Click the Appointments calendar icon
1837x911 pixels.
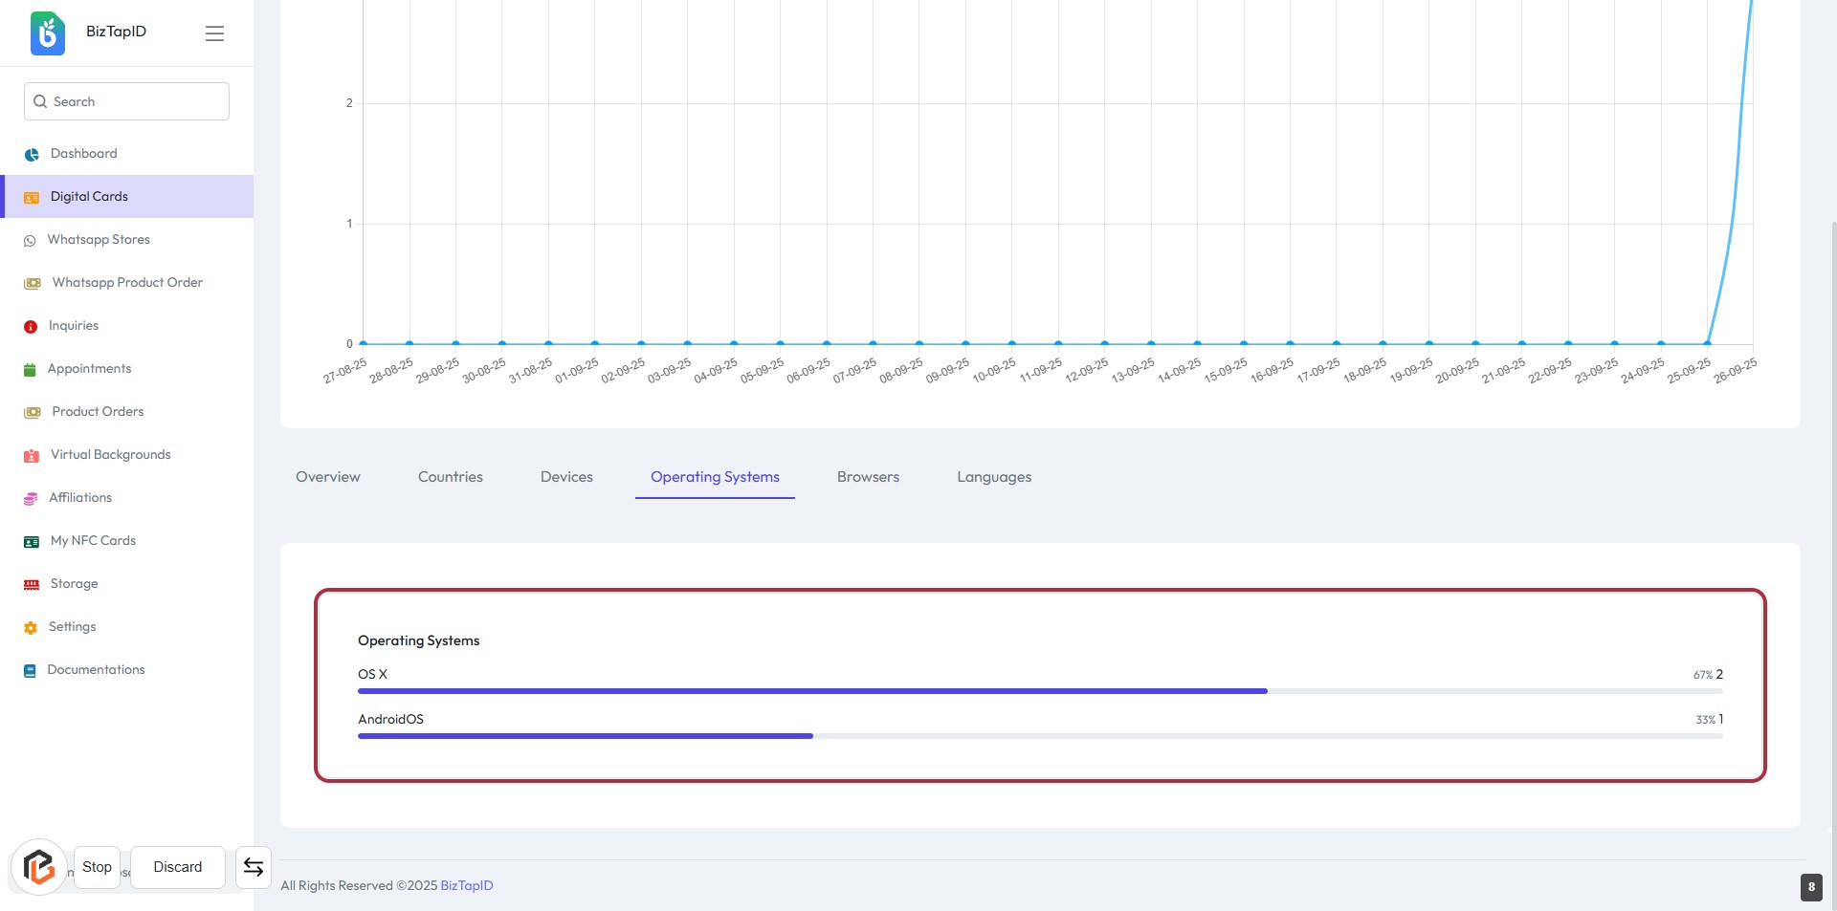pos(30,370)
